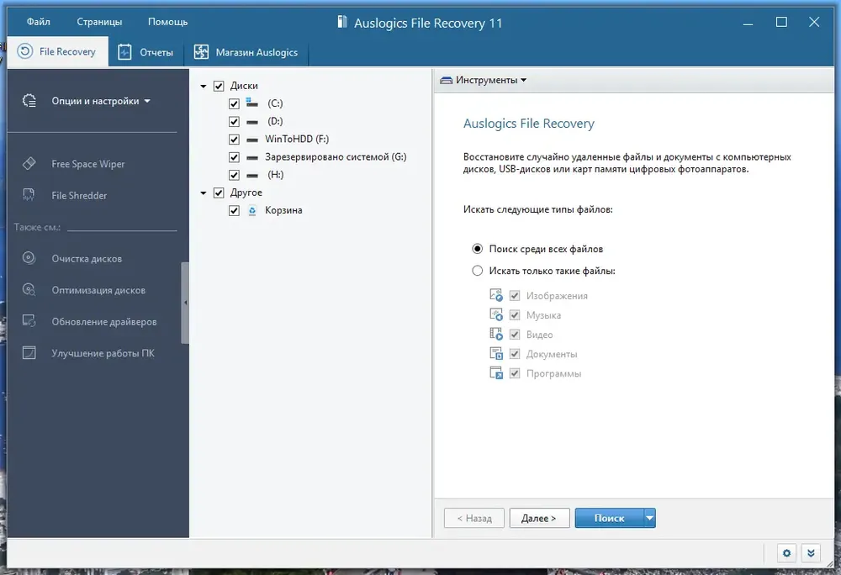Open Очистка дисков link
Viewport: 841px width, 575px height.
pyautogui.click(x=87, y=259)
